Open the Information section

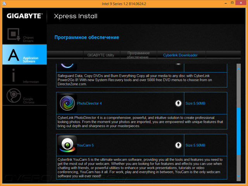click(x=24, y=75)
